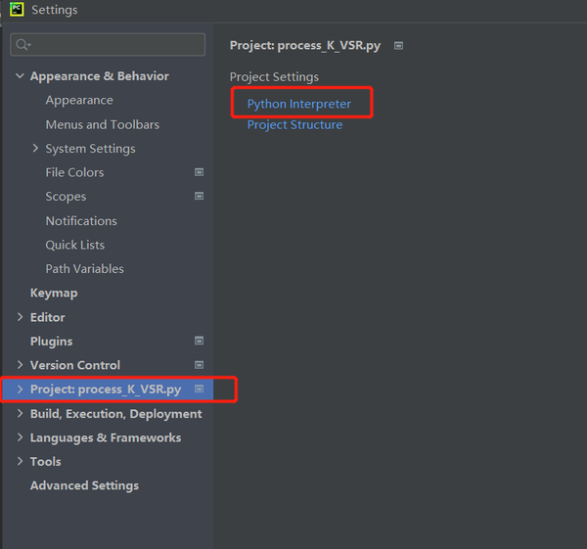Select the Menus and Toolbars item
This screenshot has height=549, width=587.
(x=102, y=124)
